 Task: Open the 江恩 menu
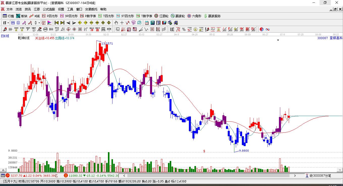[37, 9]
